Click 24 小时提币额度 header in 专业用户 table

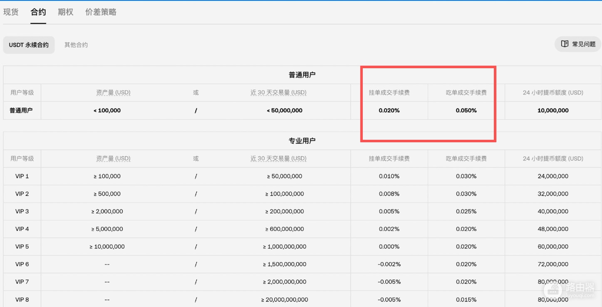[x=553, y=158]
